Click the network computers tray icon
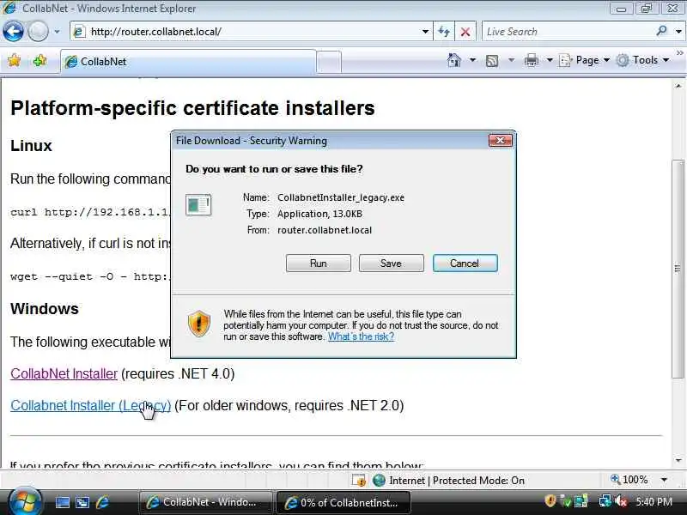Screen dimensions: 687x515 pyautogui.click(x=581, y=501)
